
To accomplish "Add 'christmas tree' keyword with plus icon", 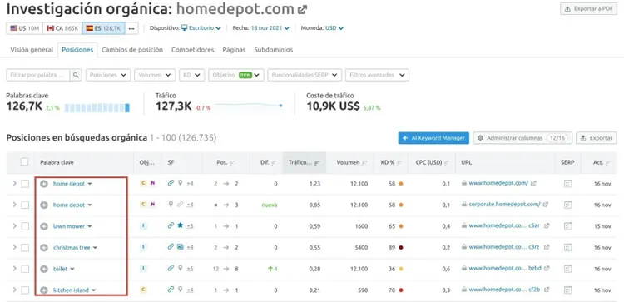I will (44, 247).
